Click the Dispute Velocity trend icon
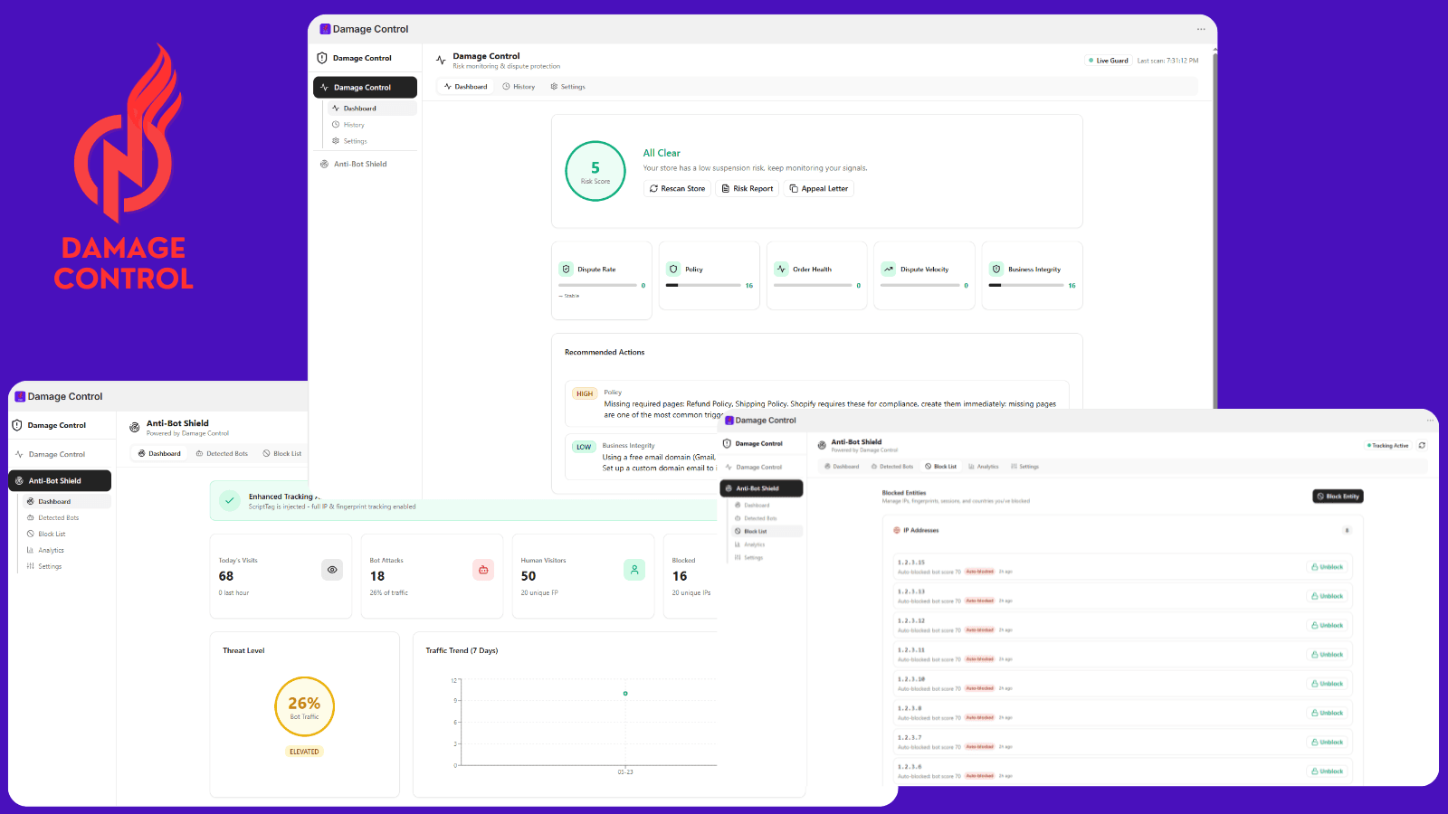The width and height of the screenshot is (1448, 814). click(x=889, y=269)
